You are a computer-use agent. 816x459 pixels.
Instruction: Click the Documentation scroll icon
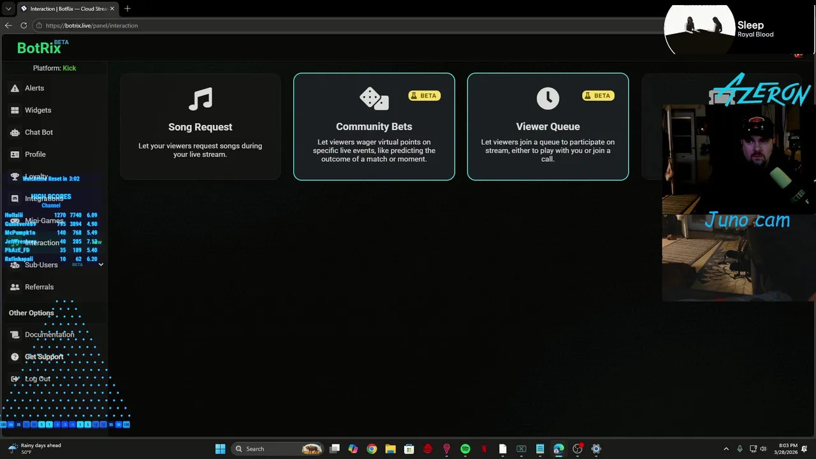[x=15, y=335]
